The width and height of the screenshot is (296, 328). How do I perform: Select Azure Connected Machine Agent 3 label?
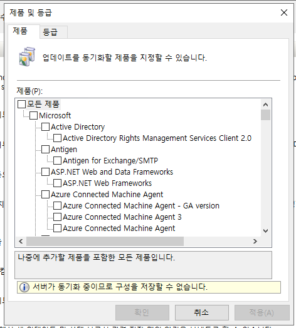coord(122,217)
